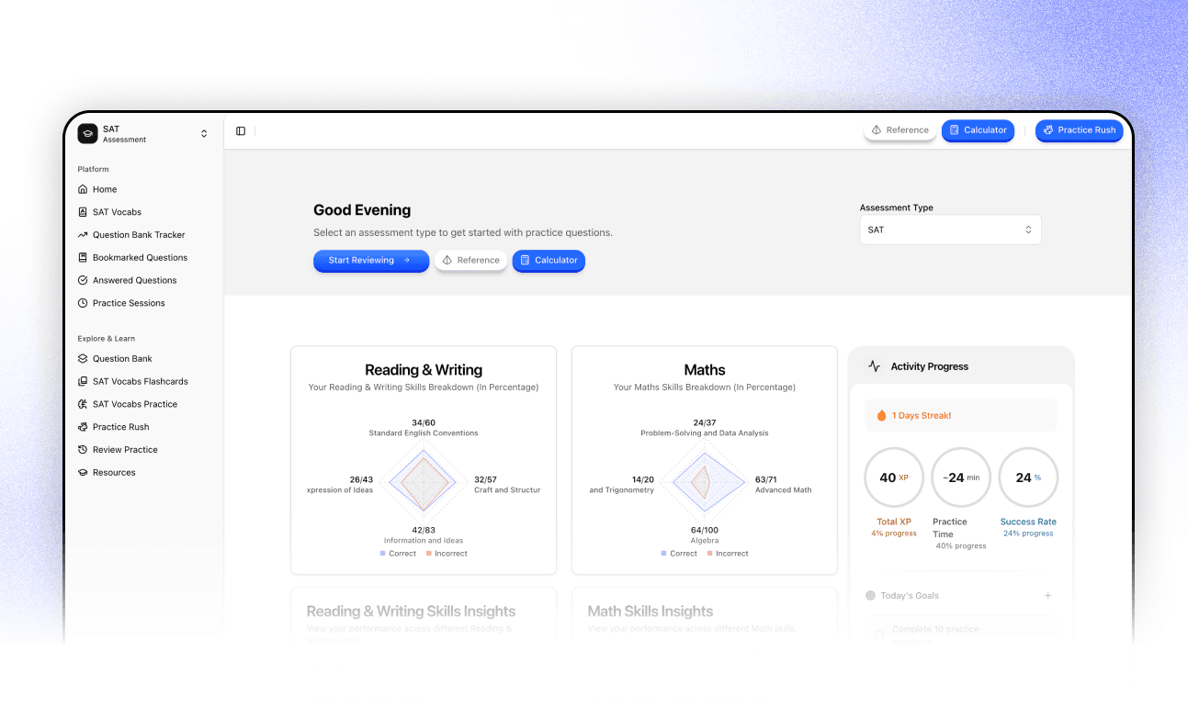Click the SAT Vocabs Practice icon
Screen dimensions: 1188x708
point(83,404)
